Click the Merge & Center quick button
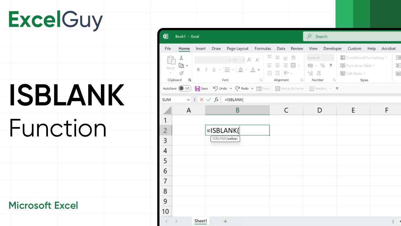Image resolution: width=401 pixels, height=226 pixels. click(290, 89)
